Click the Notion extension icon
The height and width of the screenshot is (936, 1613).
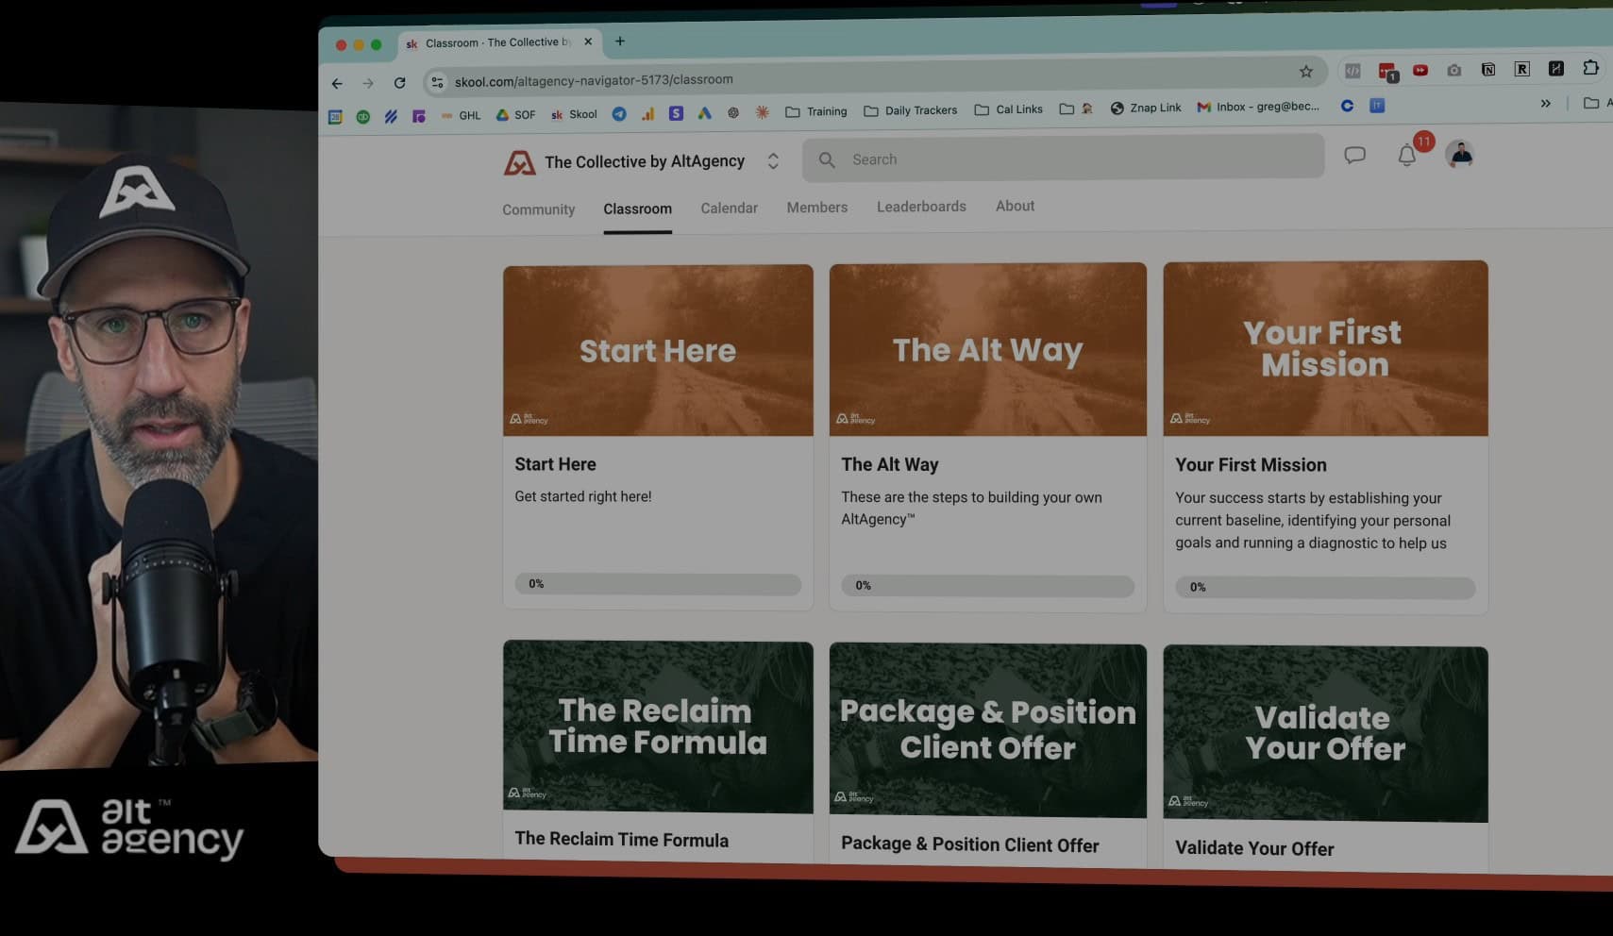1488,70
